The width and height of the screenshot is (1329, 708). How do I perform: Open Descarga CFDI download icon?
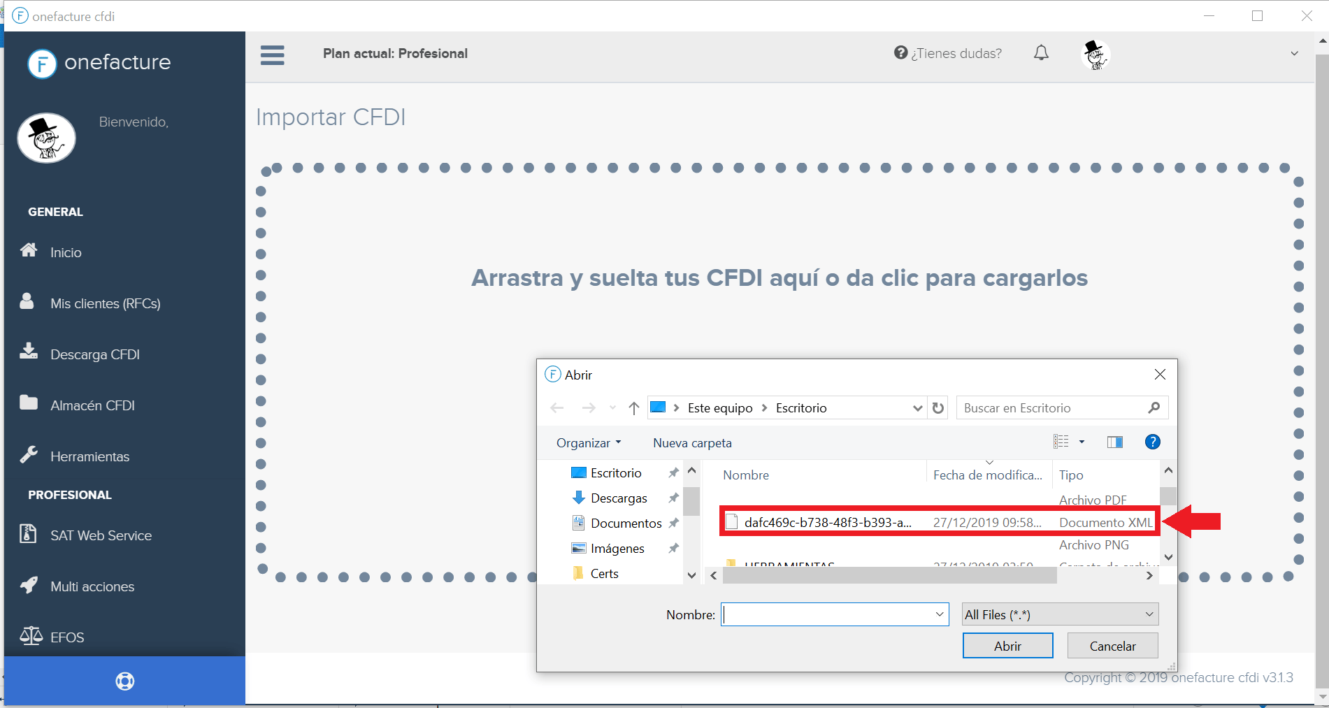pos(29,350)
